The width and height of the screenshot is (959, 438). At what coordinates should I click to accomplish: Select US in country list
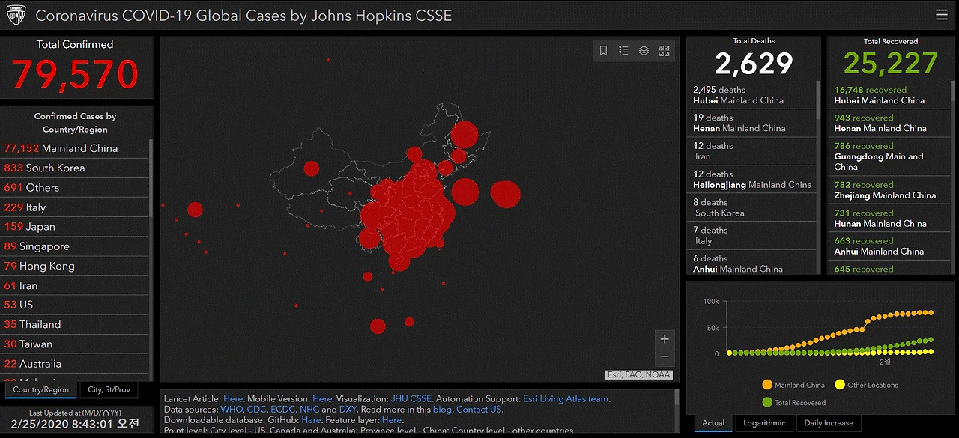coord(75,305)
